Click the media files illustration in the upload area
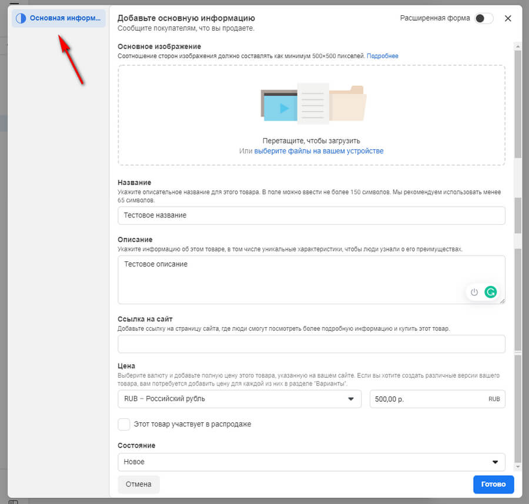 313,104
